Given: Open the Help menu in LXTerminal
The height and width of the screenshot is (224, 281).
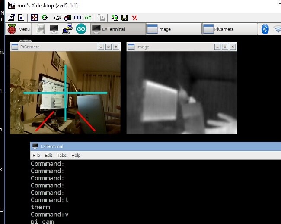Looking at the screenshot, I should (76, 155).
